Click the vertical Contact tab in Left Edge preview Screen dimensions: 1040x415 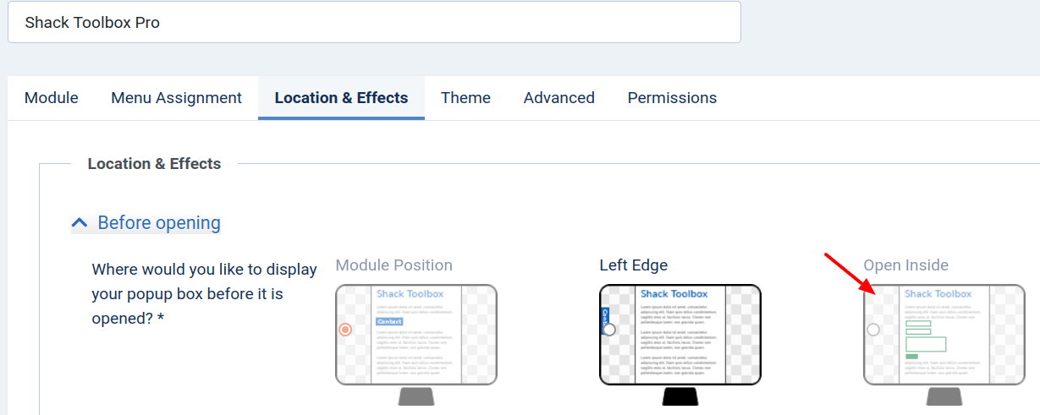pos(604,317)
